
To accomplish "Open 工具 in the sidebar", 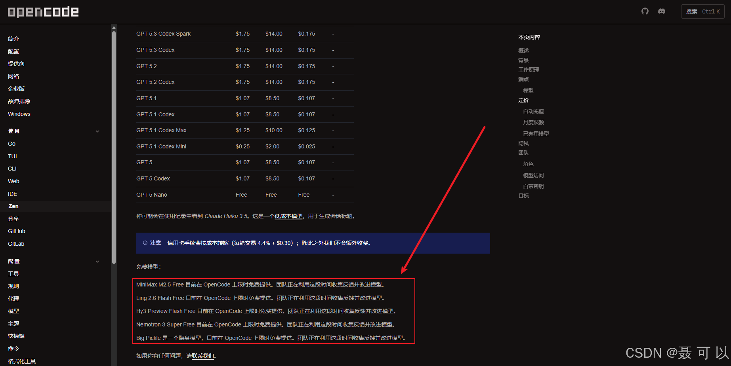I will (13, 274).
